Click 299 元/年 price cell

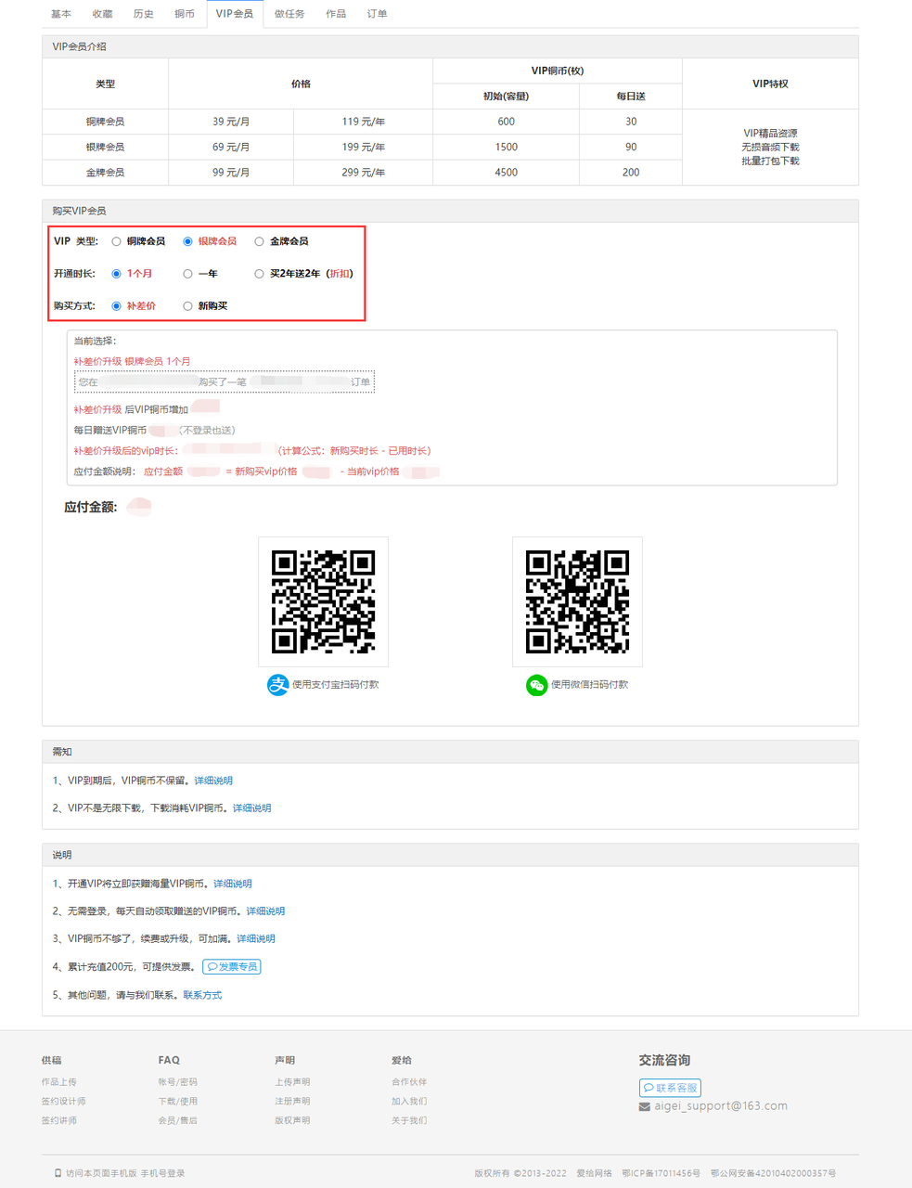[364, 173]
